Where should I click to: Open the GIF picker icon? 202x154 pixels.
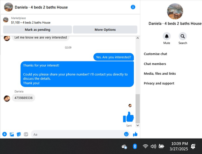point(26,134)
